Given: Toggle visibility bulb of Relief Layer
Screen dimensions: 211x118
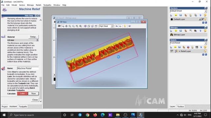Looking at the screenshot, I should click(205, 51).
